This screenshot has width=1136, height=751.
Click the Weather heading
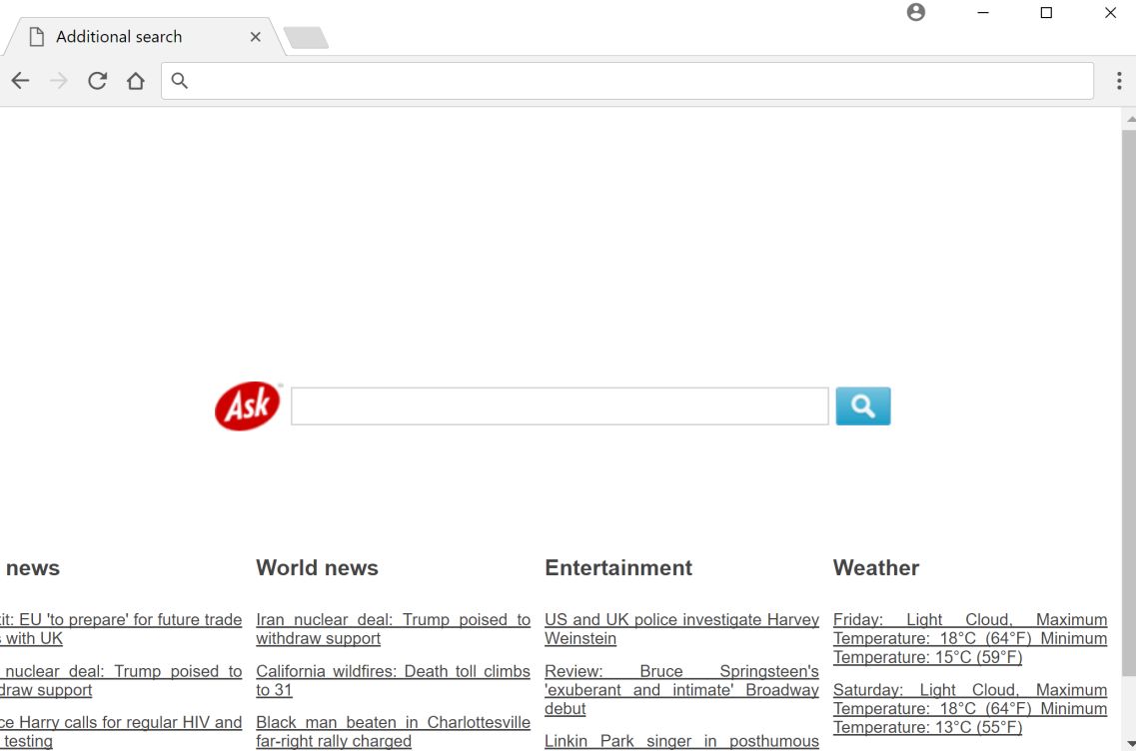876,568
